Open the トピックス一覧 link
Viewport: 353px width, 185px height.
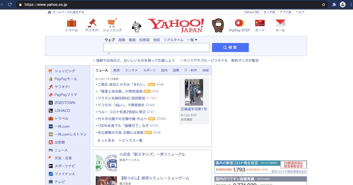click(x=131, y=140)
